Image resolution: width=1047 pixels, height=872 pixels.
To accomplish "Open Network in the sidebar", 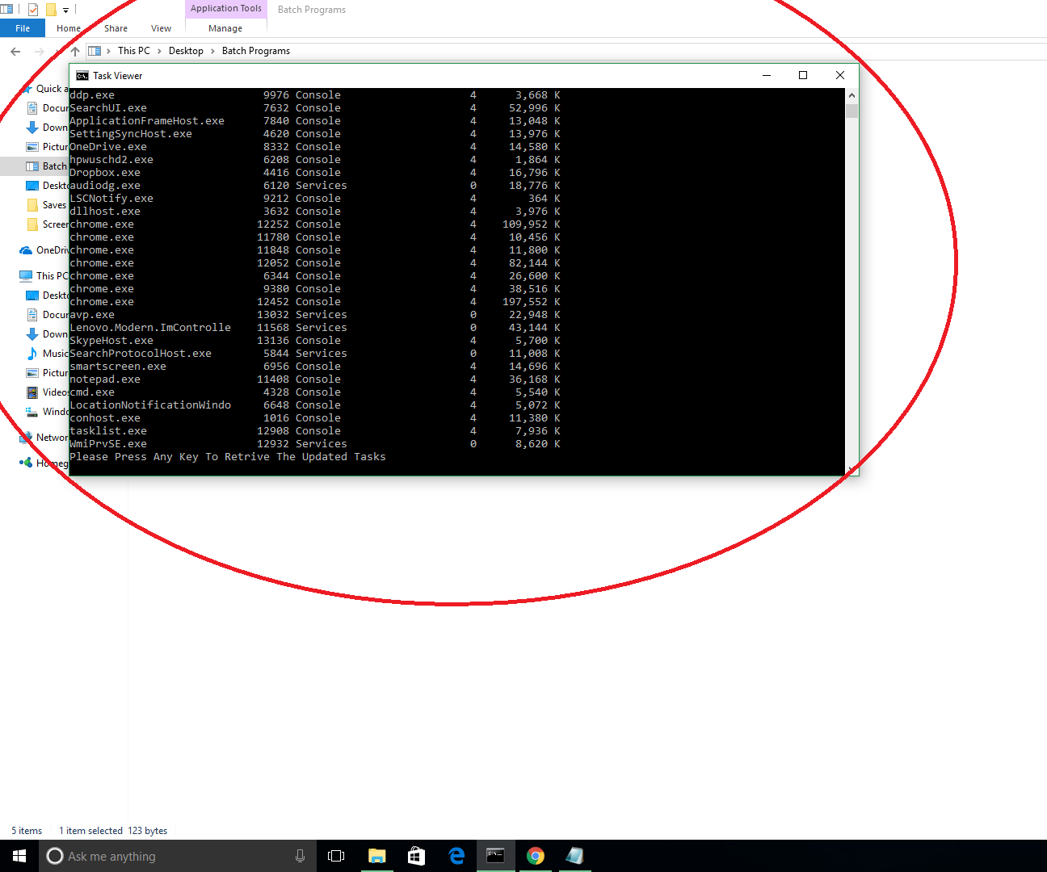I will tap(47, 437).
